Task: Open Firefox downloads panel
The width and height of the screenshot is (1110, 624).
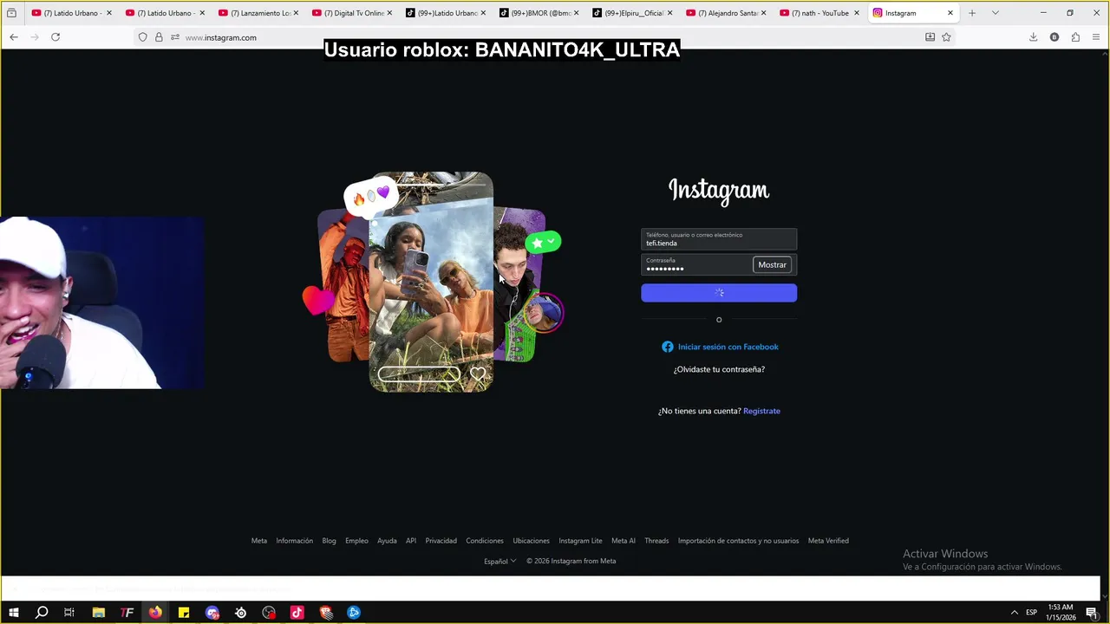Action: tap(1033, 37)
